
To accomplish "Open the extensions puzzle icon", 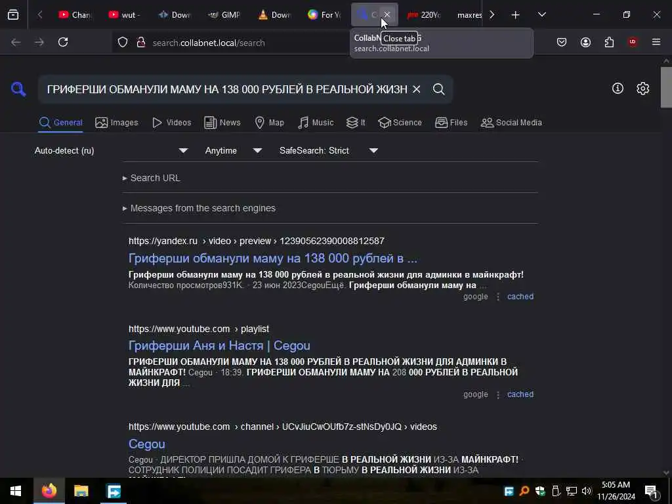I will tap(609, 42).
